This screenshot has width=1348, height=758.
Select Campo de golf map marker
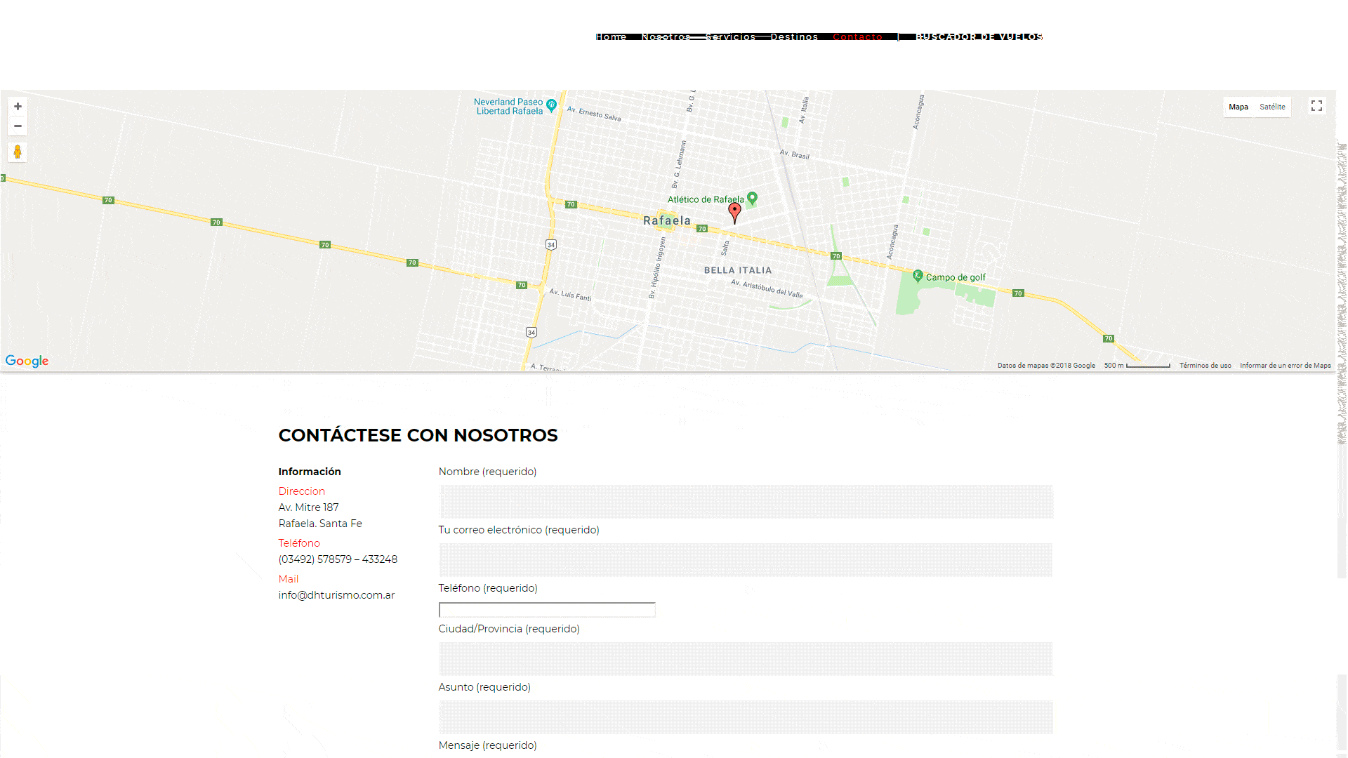click(x=917, y=276)
